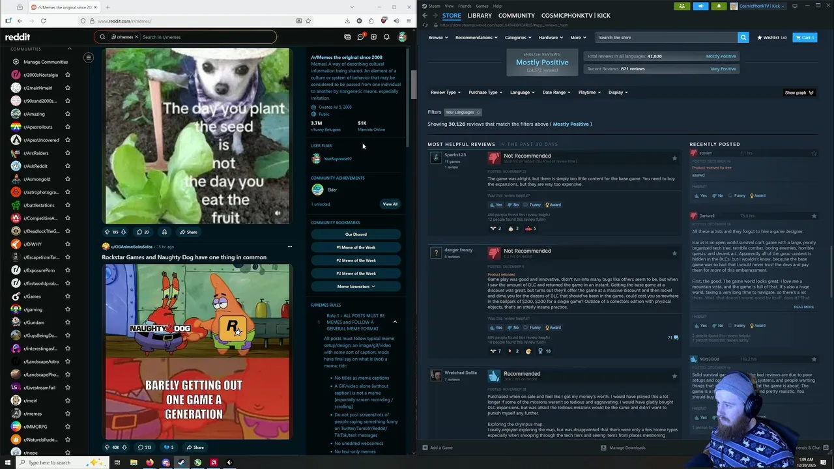834x469 pixels.
Task: Reload the Steam store page
Action: point(425,25)
